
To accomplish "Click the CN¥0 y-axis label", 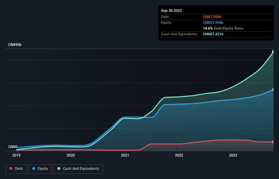I will [x=13, y=147].
